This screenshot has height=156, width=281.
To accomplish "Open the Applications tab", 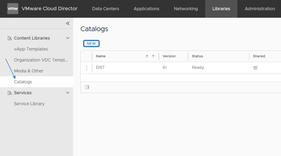I will [147, 8].
